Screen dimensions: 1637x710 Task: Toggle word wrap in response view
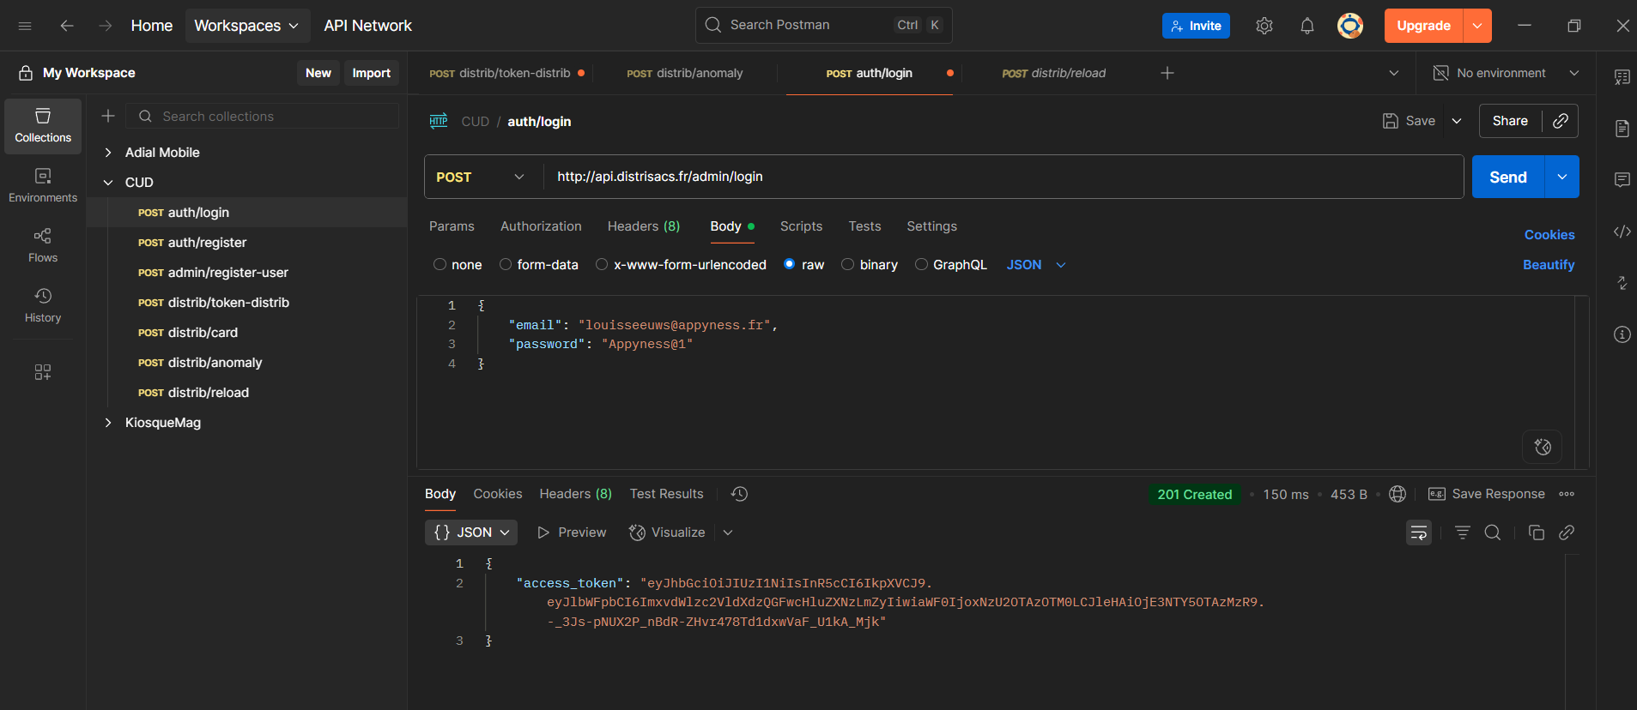tap(1418, 532)
